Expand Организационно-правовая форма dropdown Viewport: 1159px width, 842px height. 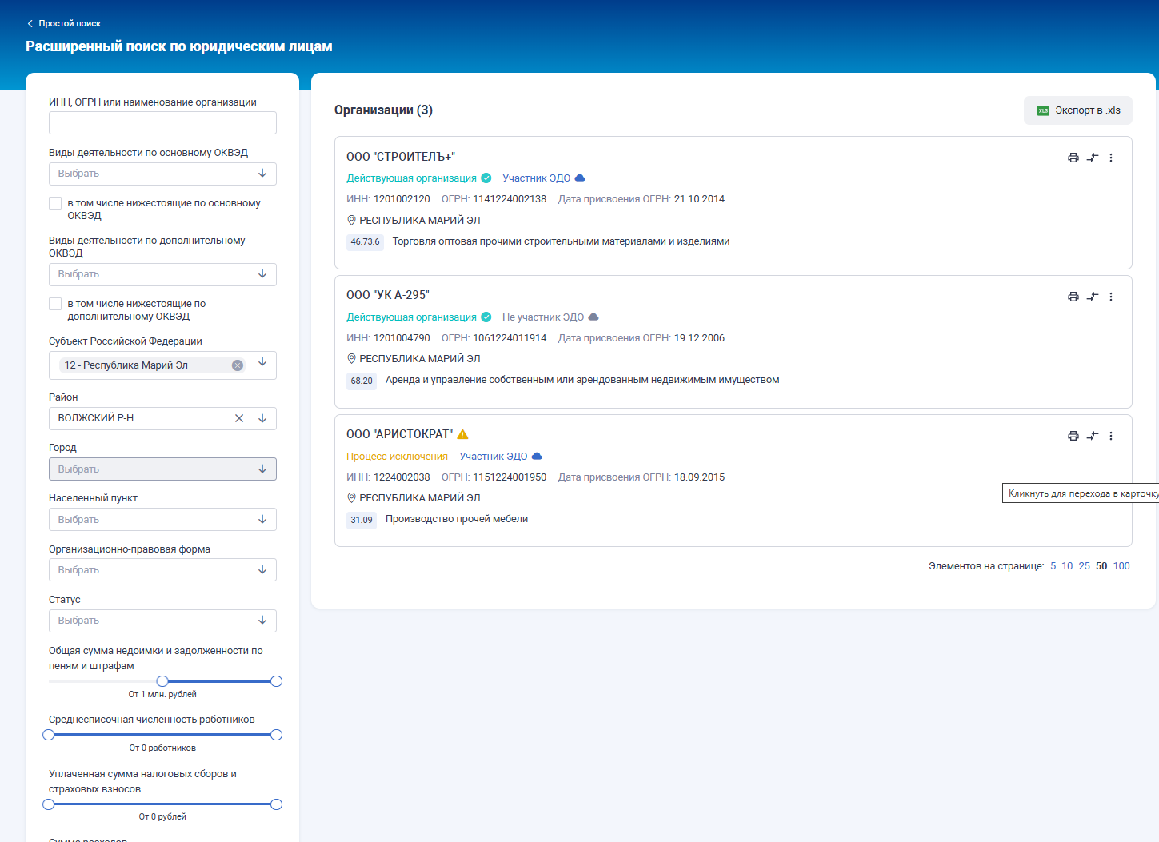pyautogui.click(x=162, y=570)
